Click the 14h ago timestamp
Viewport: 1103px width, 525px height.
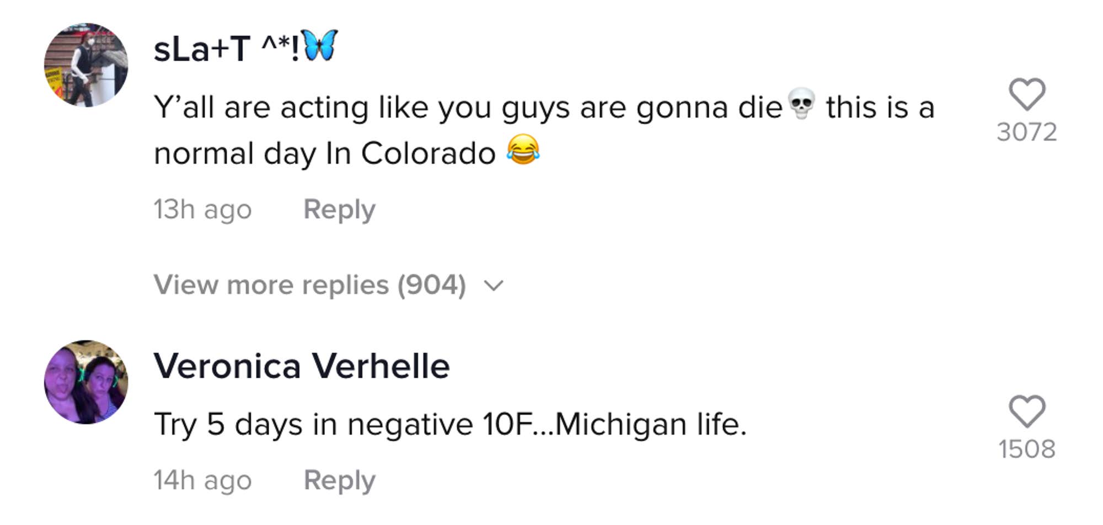202,480
